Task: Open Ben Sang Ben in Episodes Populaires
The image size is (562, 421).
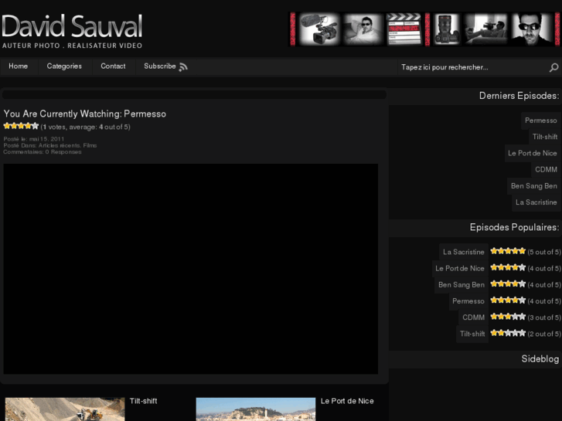Action: [462, 285]
